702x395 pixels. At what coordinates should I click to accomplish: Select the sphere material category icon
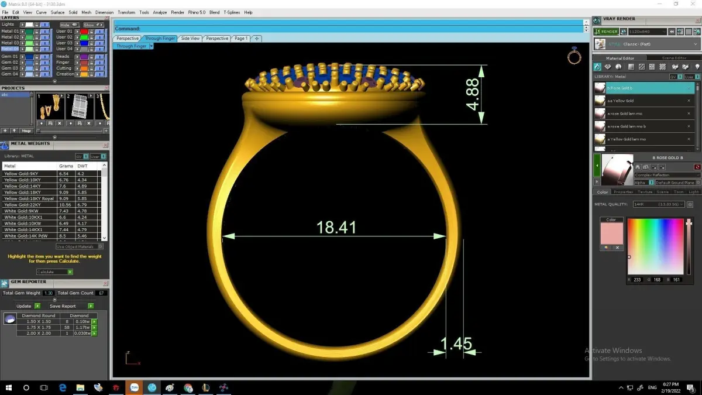click(x=618, y=67)
